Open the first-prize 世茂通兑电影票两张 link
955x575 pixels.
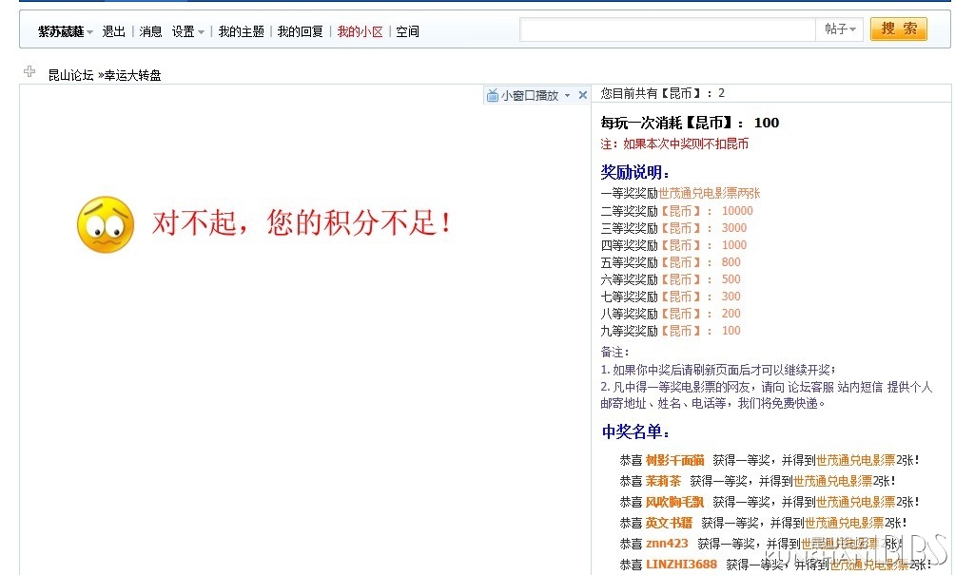[709, 193]
